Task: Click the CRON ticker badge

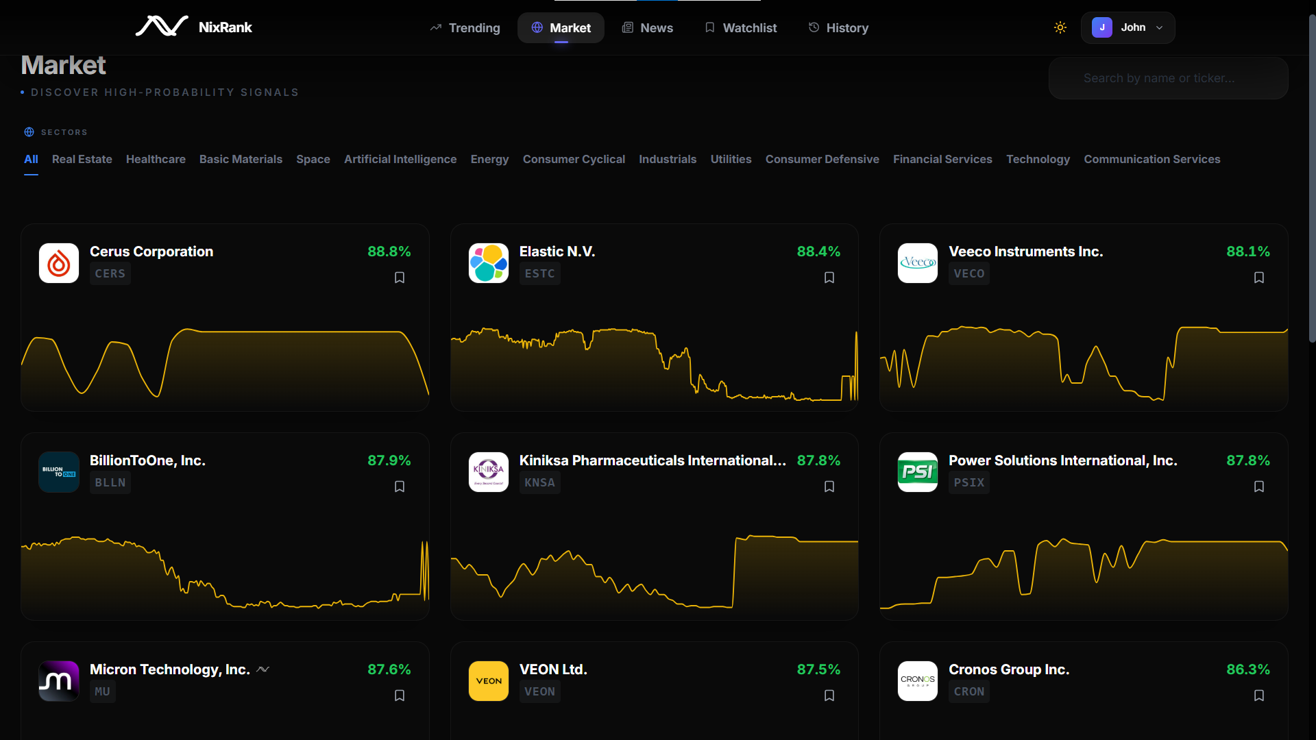Action: pyautogui.click(x=969, y=691)
